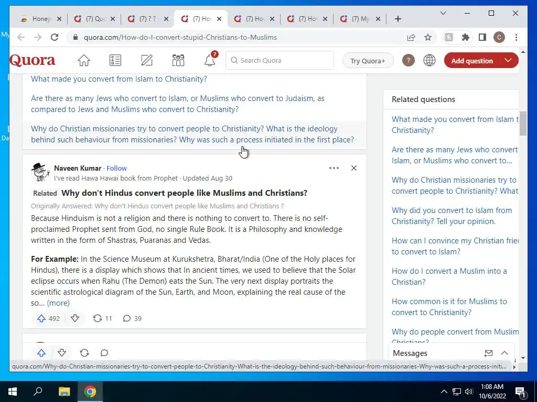
Task: Compose a new message in Messages panel
Action: click(x=488, y=353)
